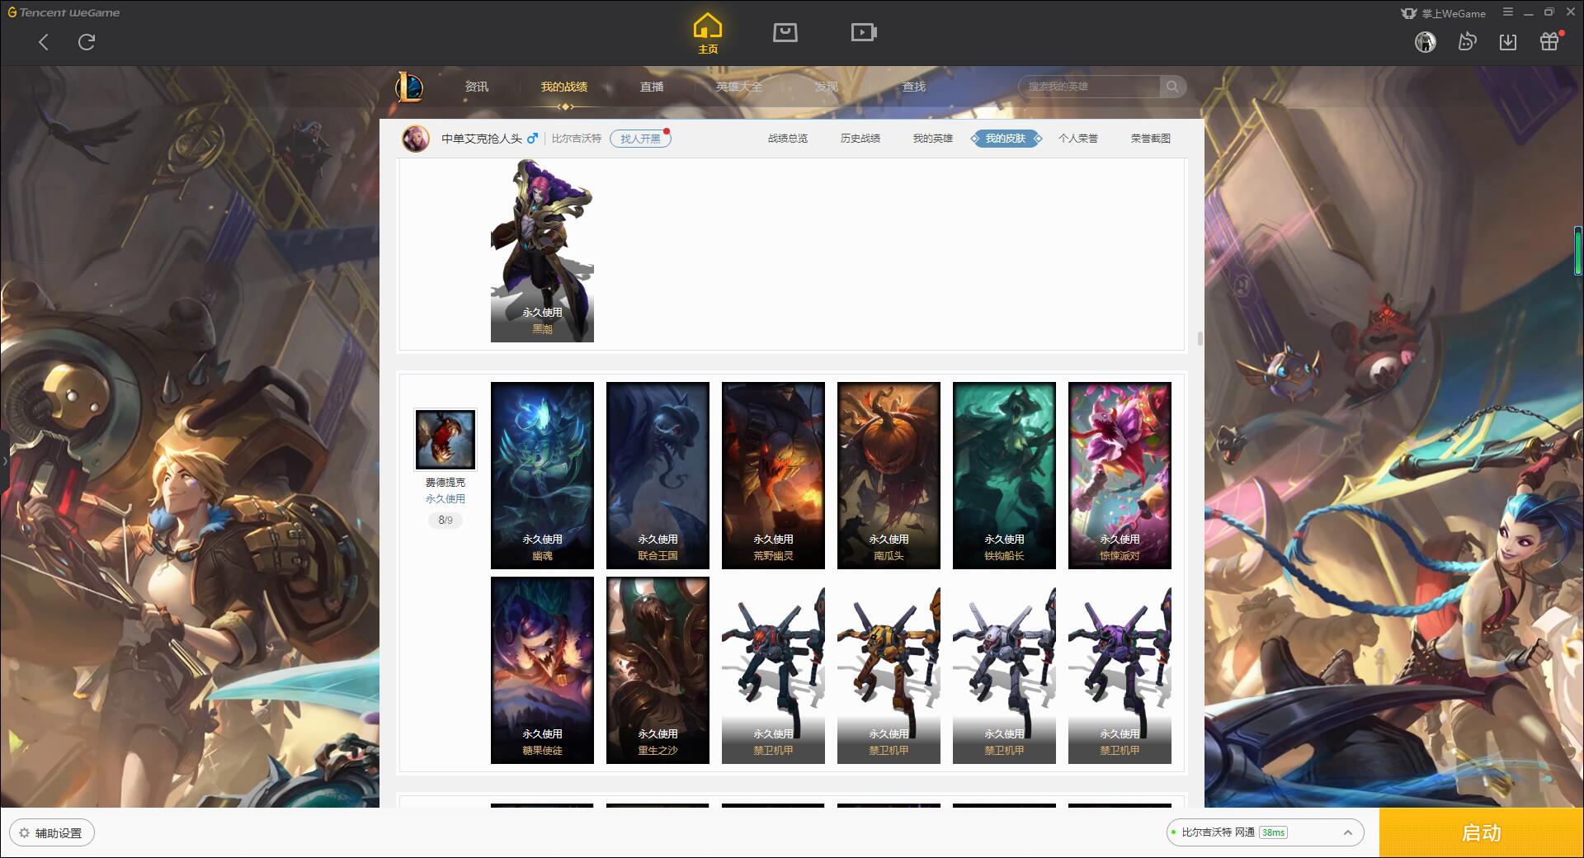Click the 38ms network latency badge

1273,832
